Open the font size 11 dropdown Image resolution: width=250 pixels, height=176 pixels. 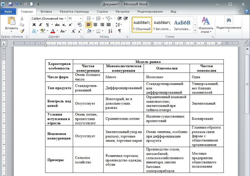pyautogui.click(x=81, y=19)
